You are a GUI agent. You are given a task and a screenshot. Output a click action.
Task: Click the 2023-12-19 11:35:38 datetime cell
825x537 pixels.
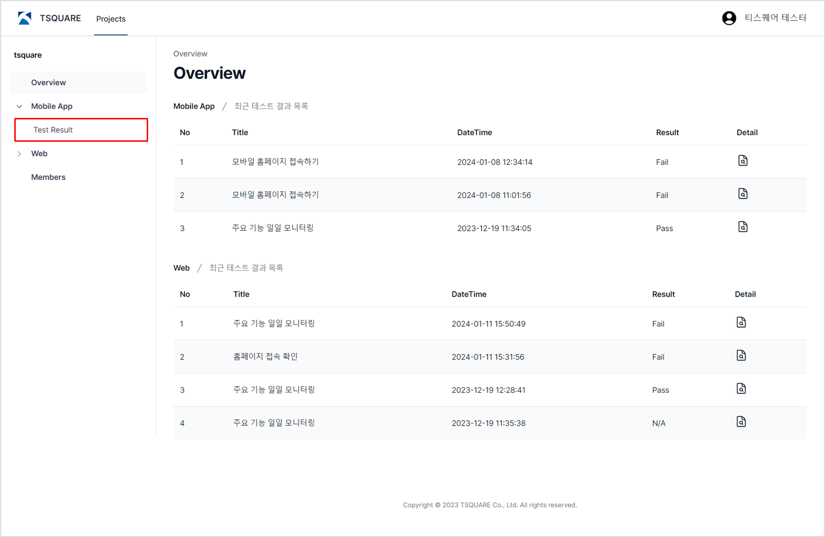click(489, 423)
